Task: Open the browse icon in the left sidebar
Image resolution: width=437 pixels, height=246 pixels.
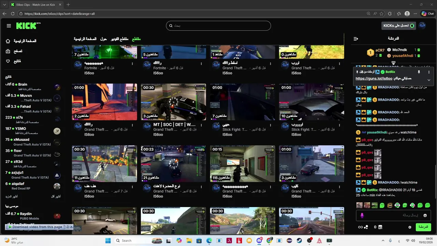Action: click(8, 51)
